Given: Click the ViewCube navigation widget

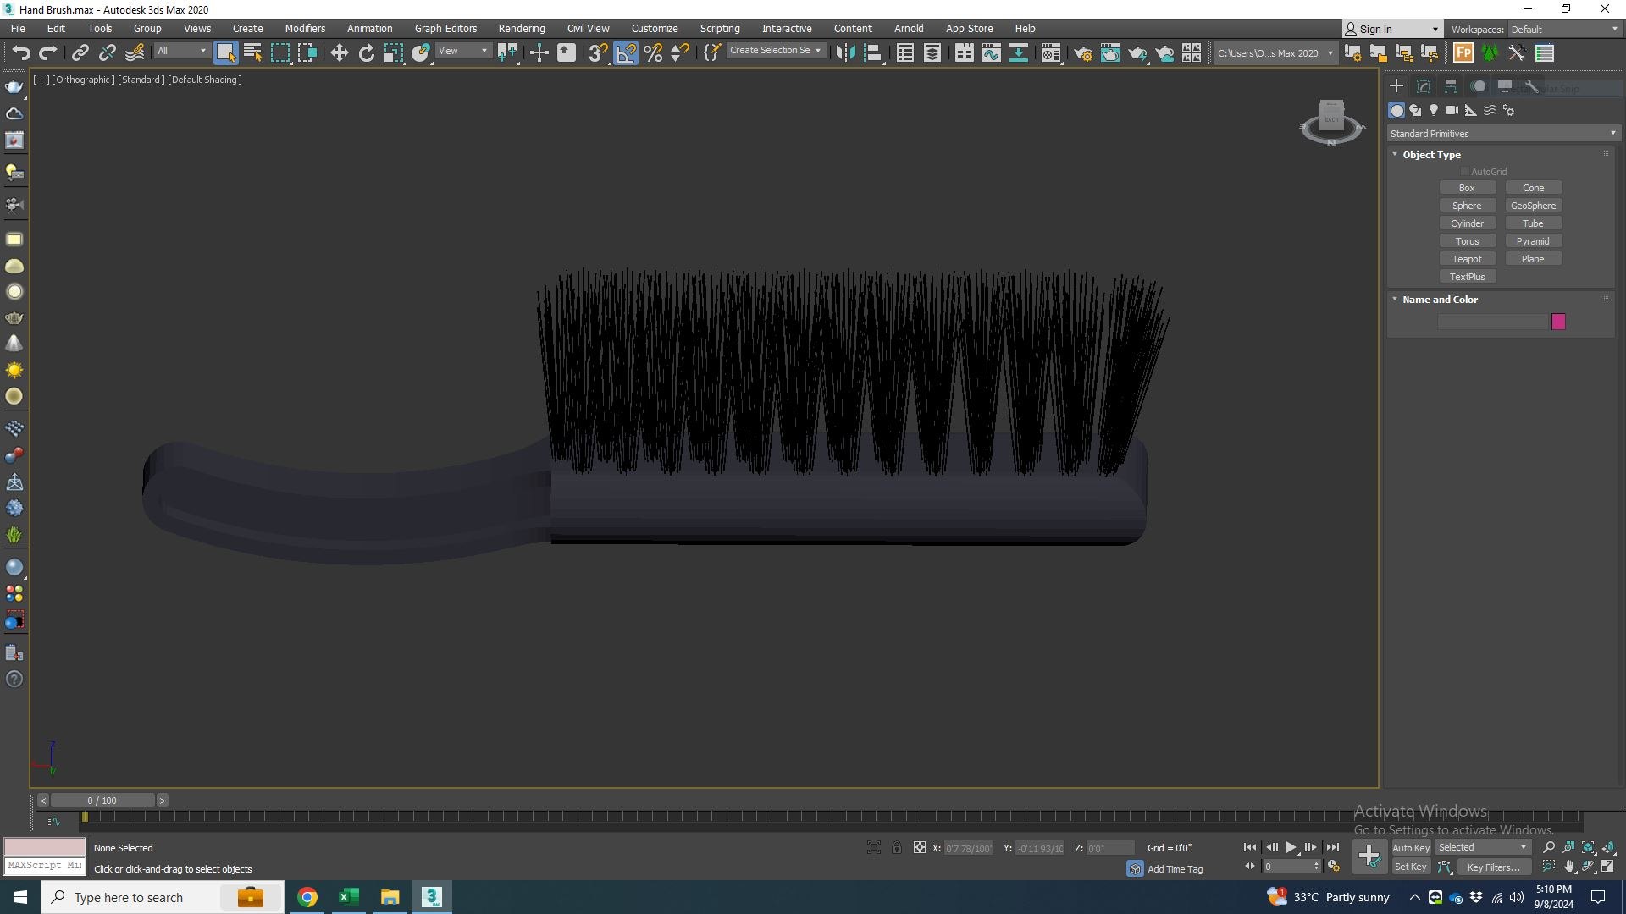Looking at the screenshot, I should point(1331,123).
